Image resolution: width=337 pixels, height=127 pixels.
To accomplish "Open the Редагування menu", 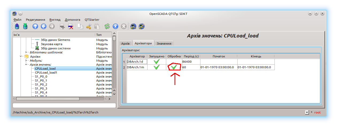I will click(x=35, y=20).
